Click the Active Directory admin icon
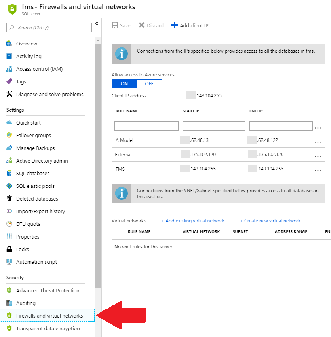 pos(9,161)
